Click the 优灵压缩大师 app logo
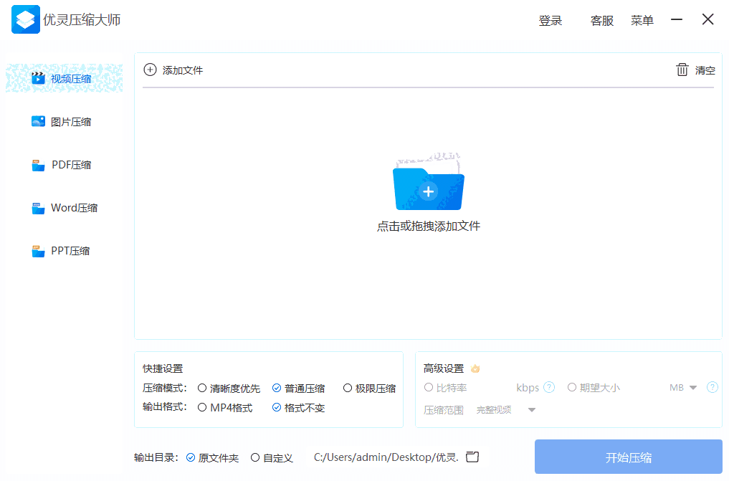 coord(26,19)
